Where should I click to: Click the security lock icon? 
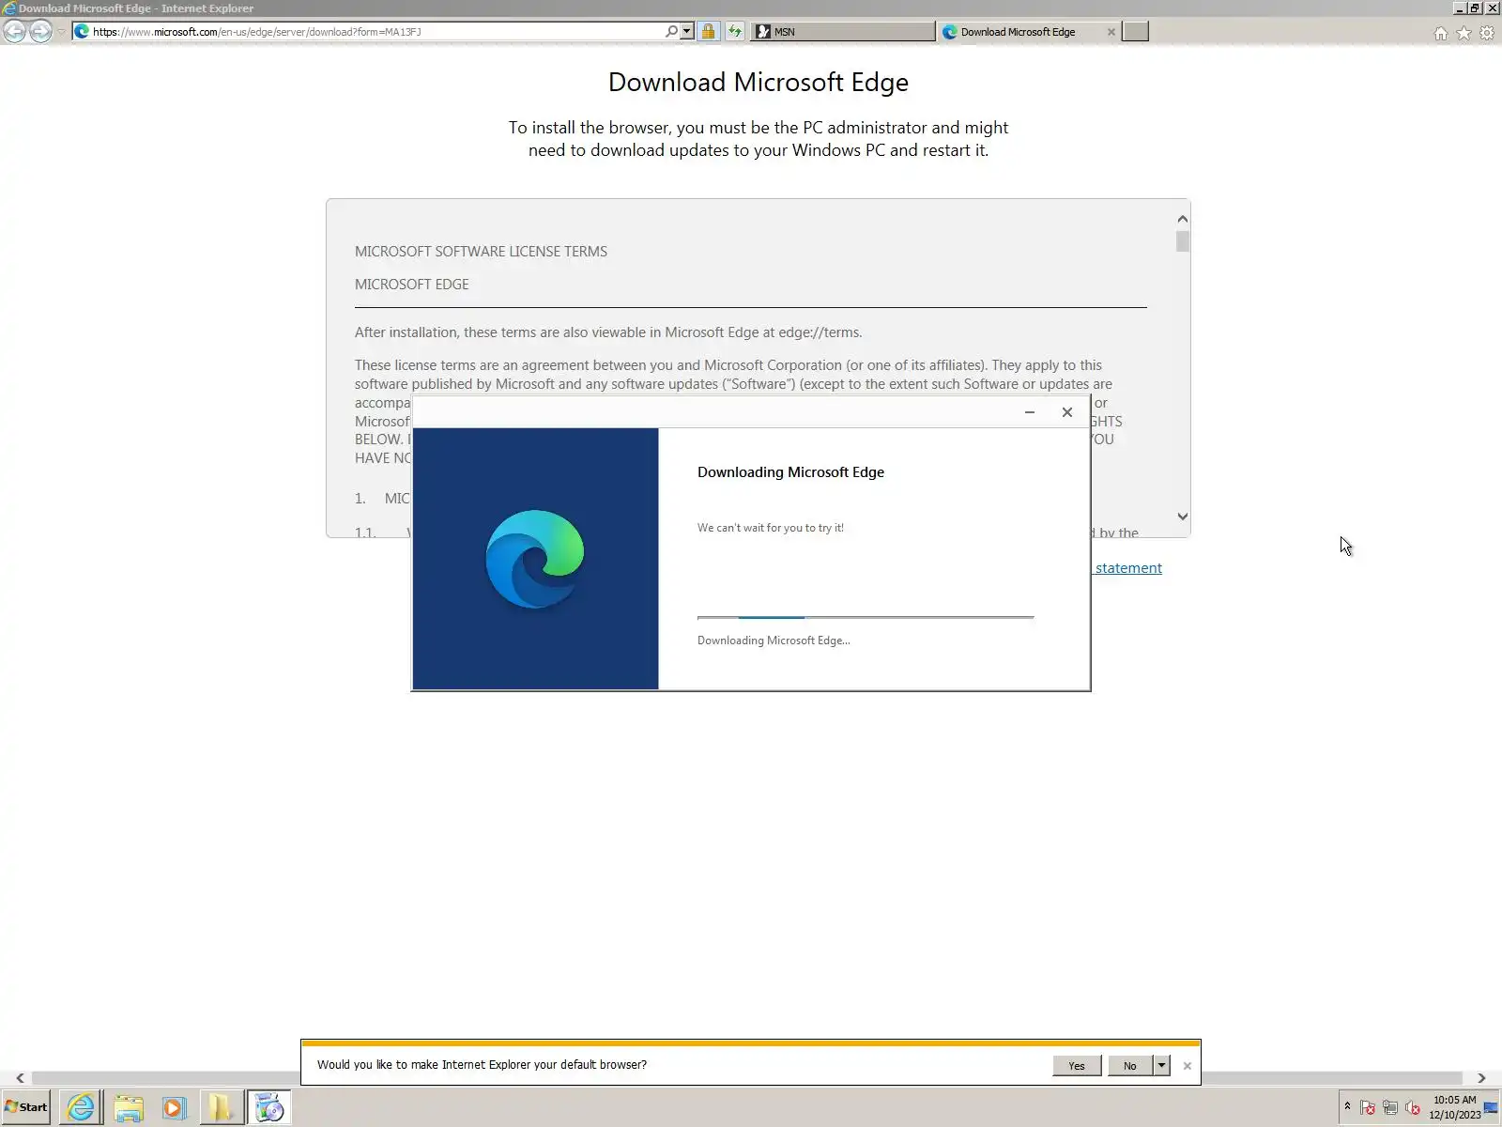point(708,31)
